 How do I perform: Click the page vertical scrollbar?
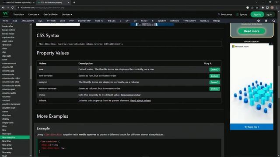[x=279, y=82]
